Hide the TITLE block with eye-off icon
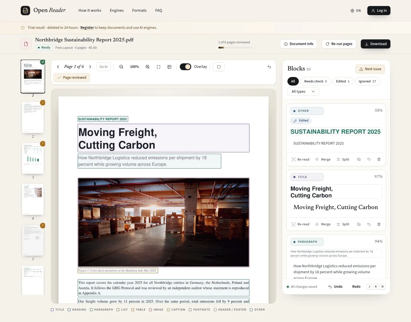411x322 pixels. point(359,224)
